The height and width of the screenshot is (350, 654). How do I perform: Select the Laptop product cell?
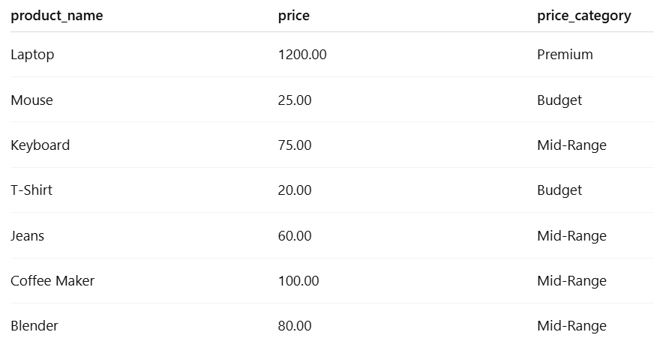coord(32,55)
